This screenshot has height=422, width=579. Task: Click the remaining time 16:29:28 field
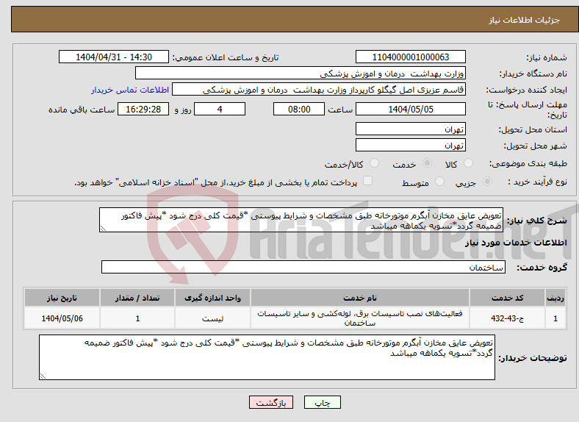(143, 109)
